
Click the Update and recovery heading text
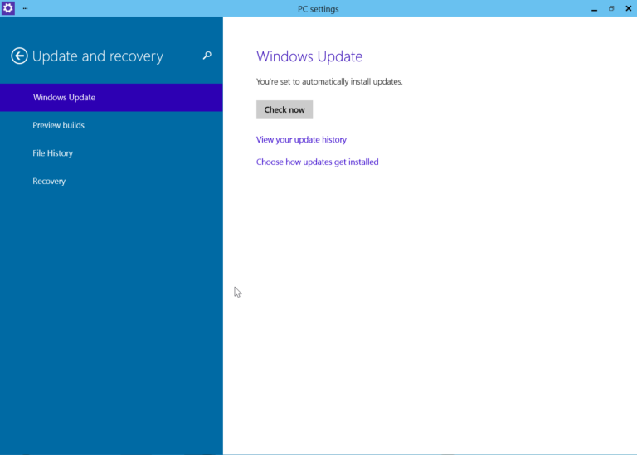pos(98,56)
